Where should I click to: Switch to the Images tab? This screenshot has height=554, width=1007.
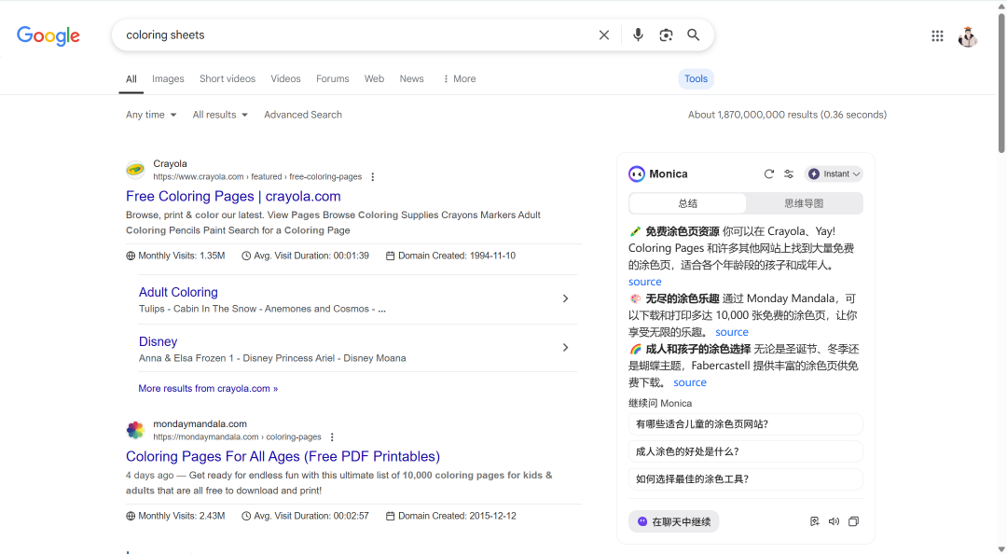(x=168, y=78)
